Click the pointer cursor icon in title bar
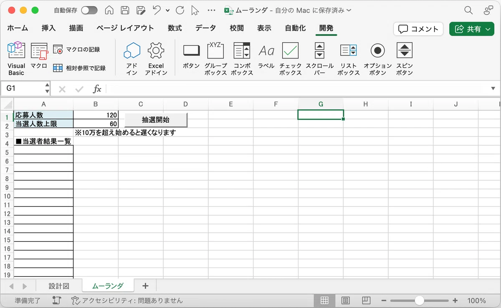The image size is (501, 308). 195,10
